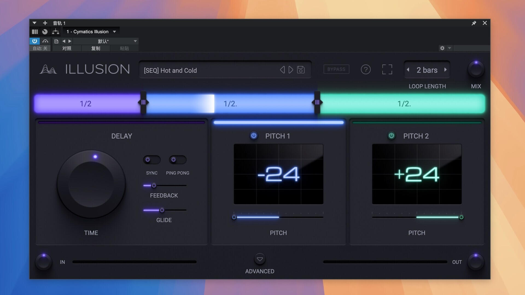The image size is (525, 295).
Task: Open the sidechain routing icon
Action: click(x=56, y=32)
